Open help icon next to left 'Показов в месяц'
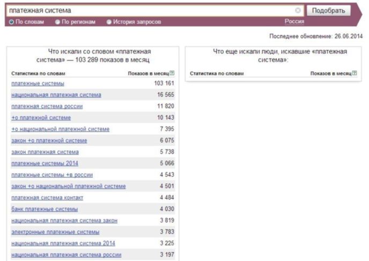This screenshot has width=369, height=261. [172, 73]
